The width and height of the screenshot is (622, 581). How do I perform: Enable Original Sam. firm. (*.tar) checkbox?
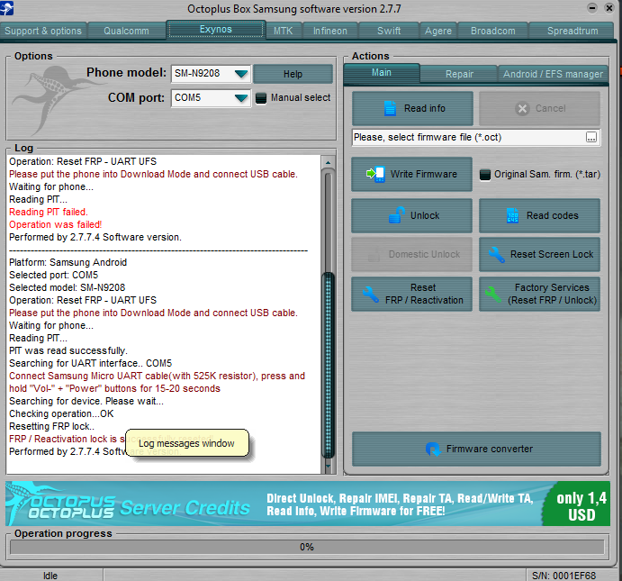click(485, 175)
